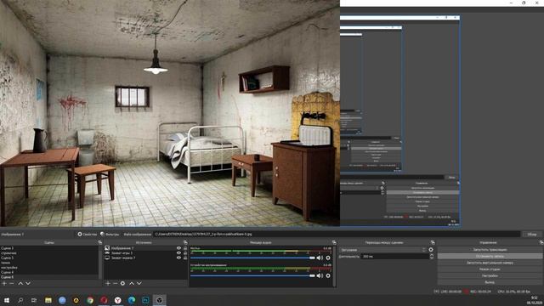This screenshot has height=306, width=544.
Task: Click the transition duration stepper arrows
Action: tap(431, 257)
